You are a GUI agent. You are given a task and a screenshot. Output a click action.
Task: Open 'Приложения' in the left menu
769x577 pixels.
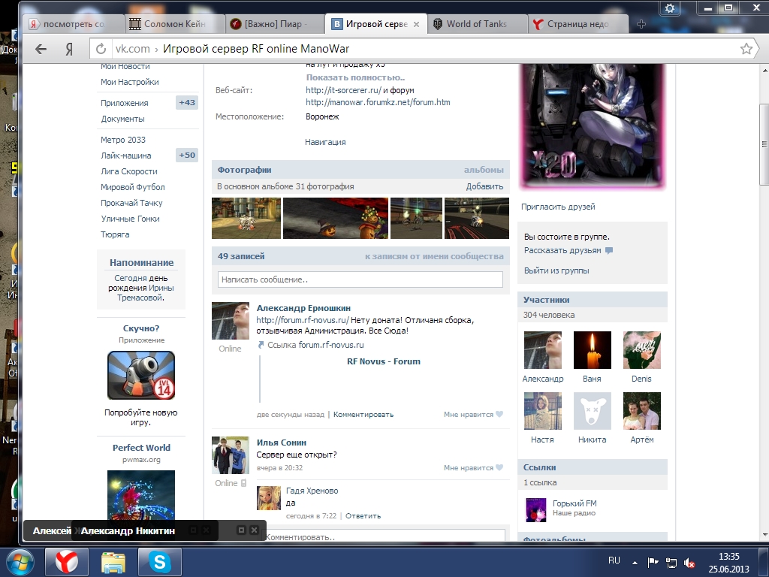point(125,103)
